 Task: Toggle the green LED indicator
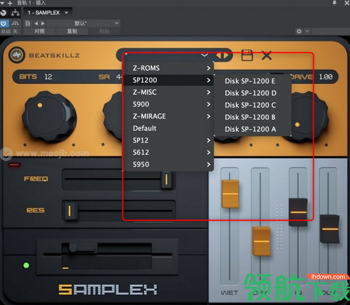point(26,265)
